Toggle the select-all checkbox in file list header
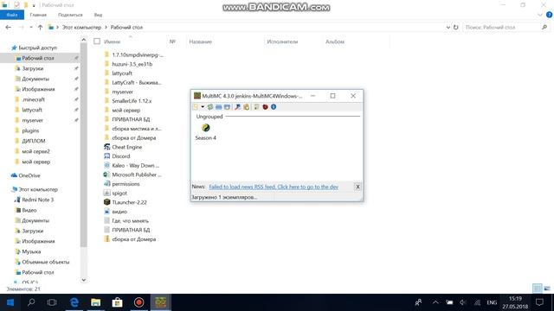 pos(97,41)
